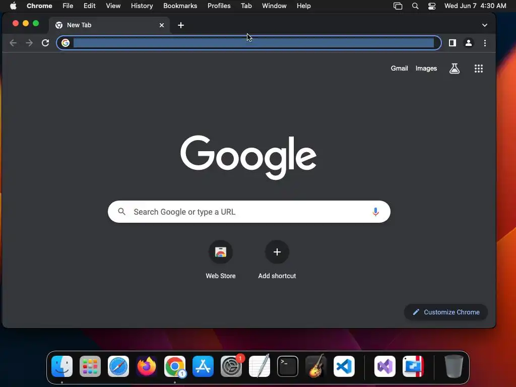Open the Edit menu
Viewport: 516px width, 387px height.
[x=90, y=6]
